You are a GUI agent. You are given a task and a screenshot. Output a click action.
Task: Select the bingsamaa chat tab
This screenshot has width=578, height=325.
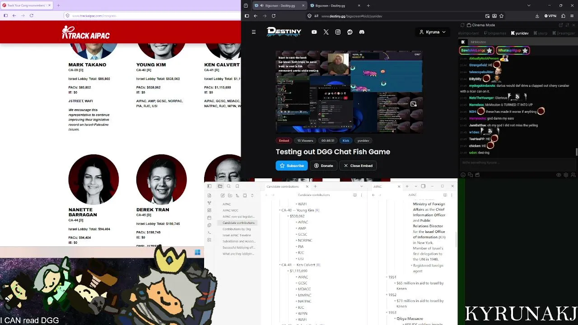point(495,33)
